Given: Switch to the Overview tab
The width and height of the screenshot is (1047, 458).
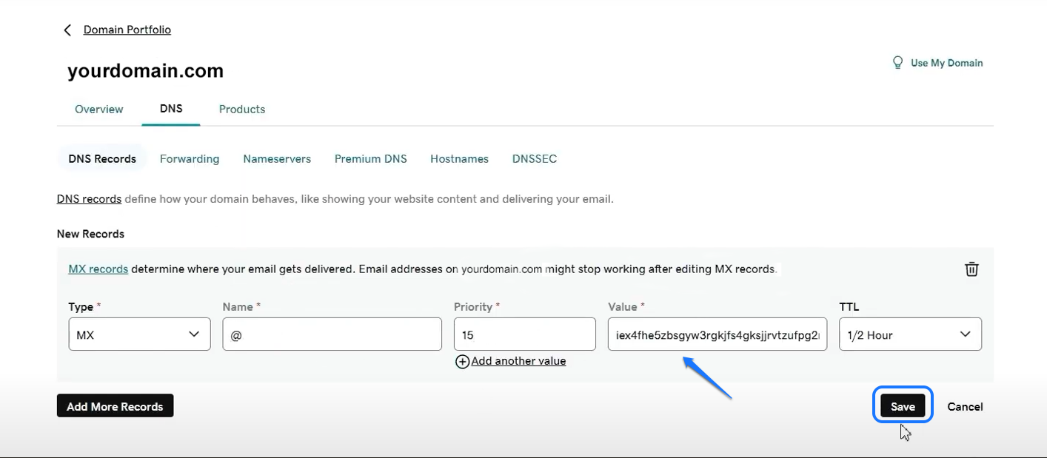Looking at the screenshot, I should [99, 109].
